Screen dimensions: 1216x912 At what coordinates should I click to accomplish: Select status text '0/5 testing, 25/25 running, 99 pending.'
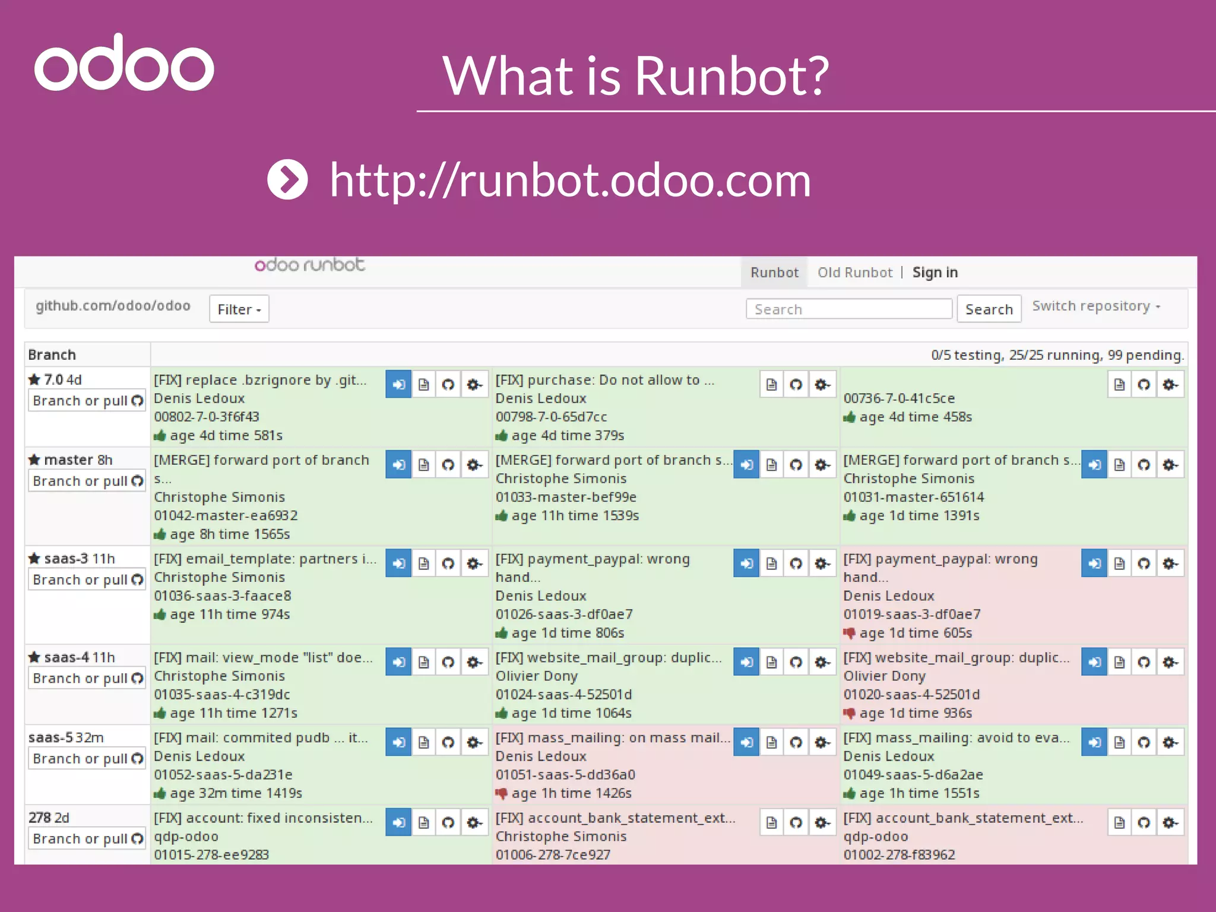tap(1057, 355)
